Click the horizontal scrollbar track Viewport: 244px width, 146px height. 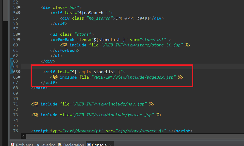pyautogui.click(x=135, y=136)
